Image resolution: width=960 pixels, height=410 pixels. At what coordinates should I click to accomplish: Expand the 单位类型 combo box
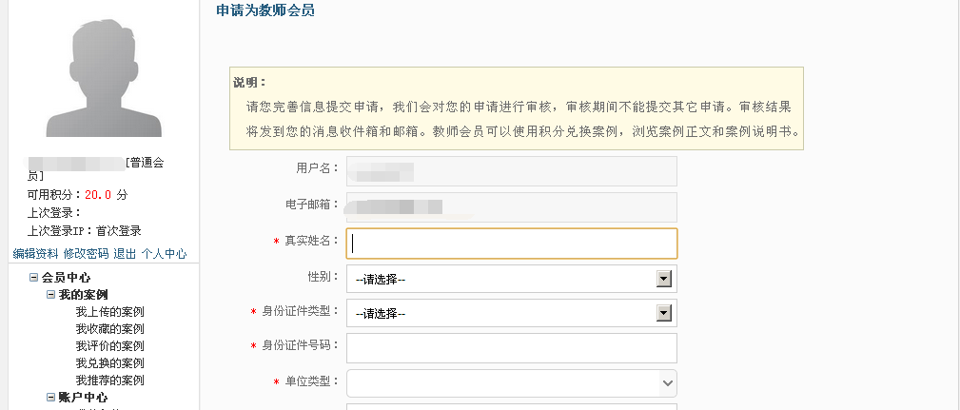point(666,382)
